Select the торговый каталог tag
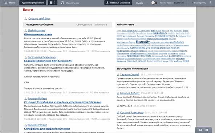 [136, 61]
